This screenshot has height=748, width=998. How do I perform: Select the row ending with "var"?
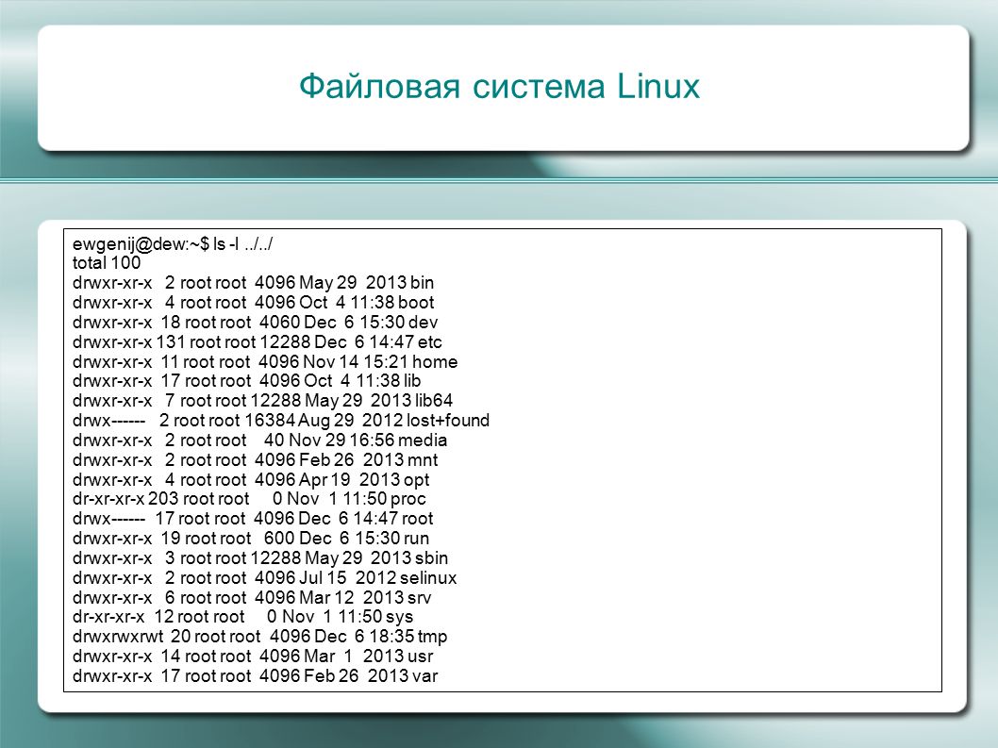click(256, 675)
